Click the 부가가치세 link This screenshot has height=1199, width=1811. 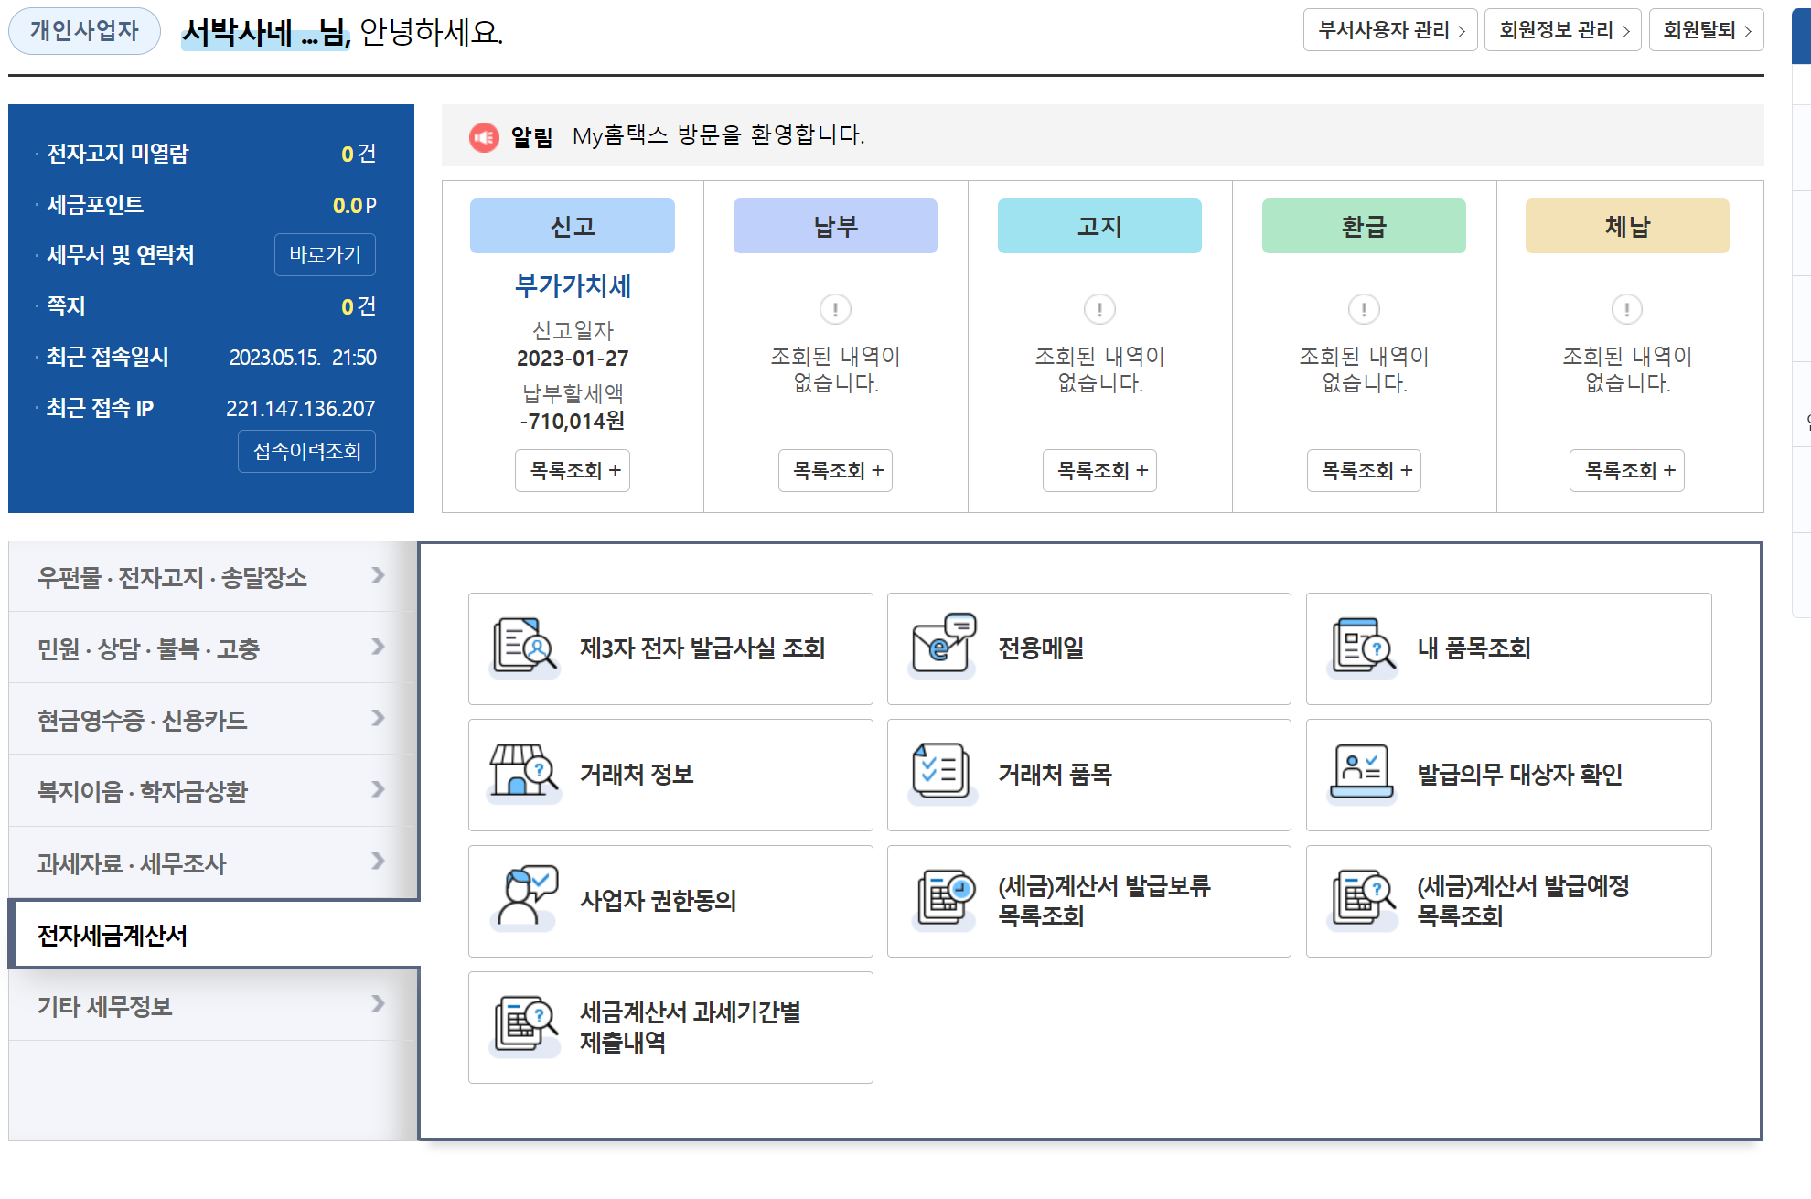[573, 286]
